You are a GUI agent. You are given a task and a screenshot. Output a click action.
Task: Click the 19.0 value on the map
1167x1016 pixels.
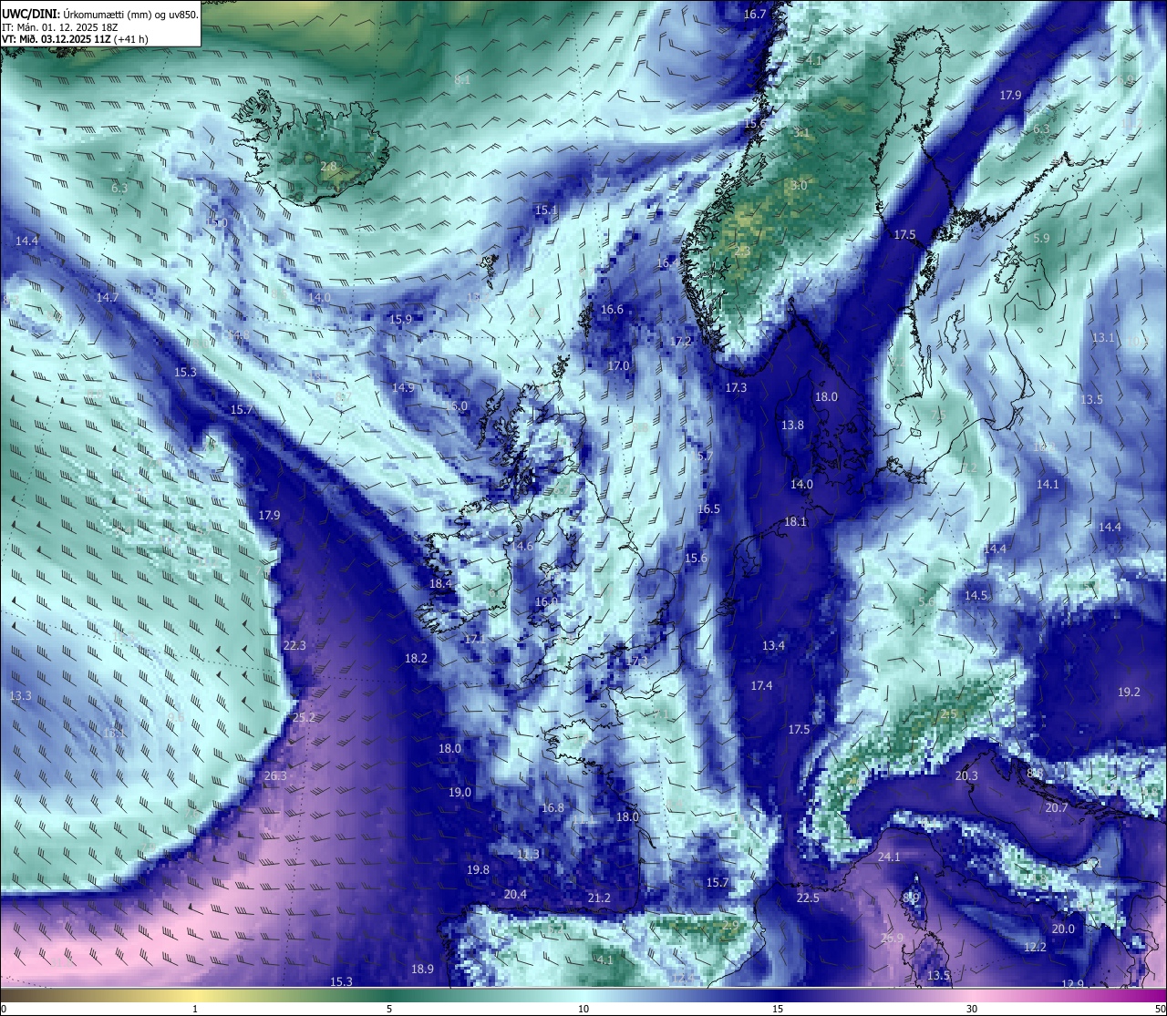(460, 793)
